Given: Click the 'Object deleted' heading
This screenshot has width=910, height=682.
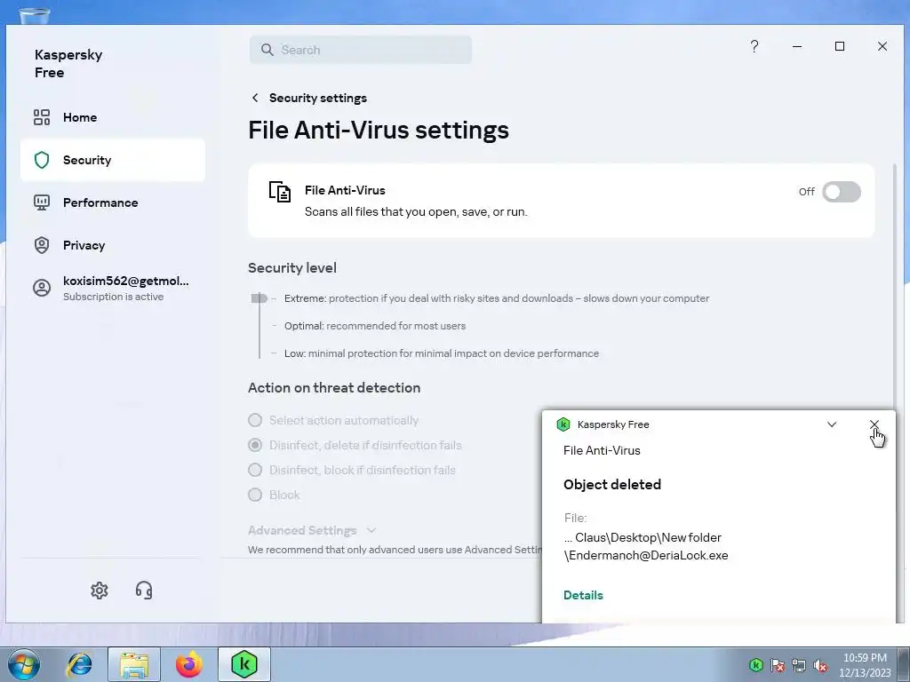Looking at the screenshot, I should point(612,484).
